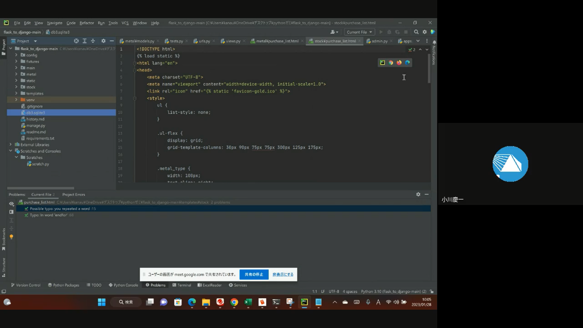Click Search Everywhere magnifier icon
Screen dimensions: 583x328
click(416, 32)
